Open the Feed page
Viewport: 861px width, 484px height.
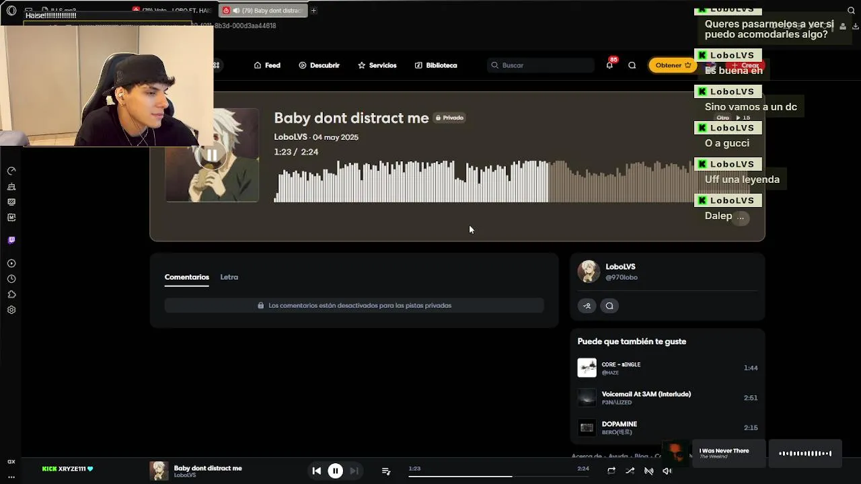click(267, 65)
